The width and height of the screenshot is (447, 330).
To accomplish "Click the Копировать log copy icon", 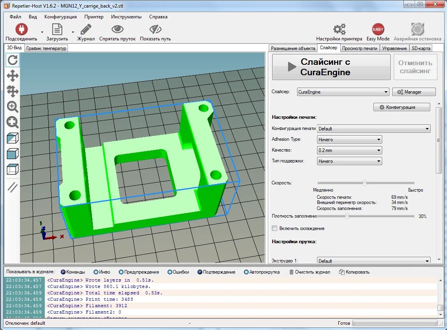I will coord(341,272).
